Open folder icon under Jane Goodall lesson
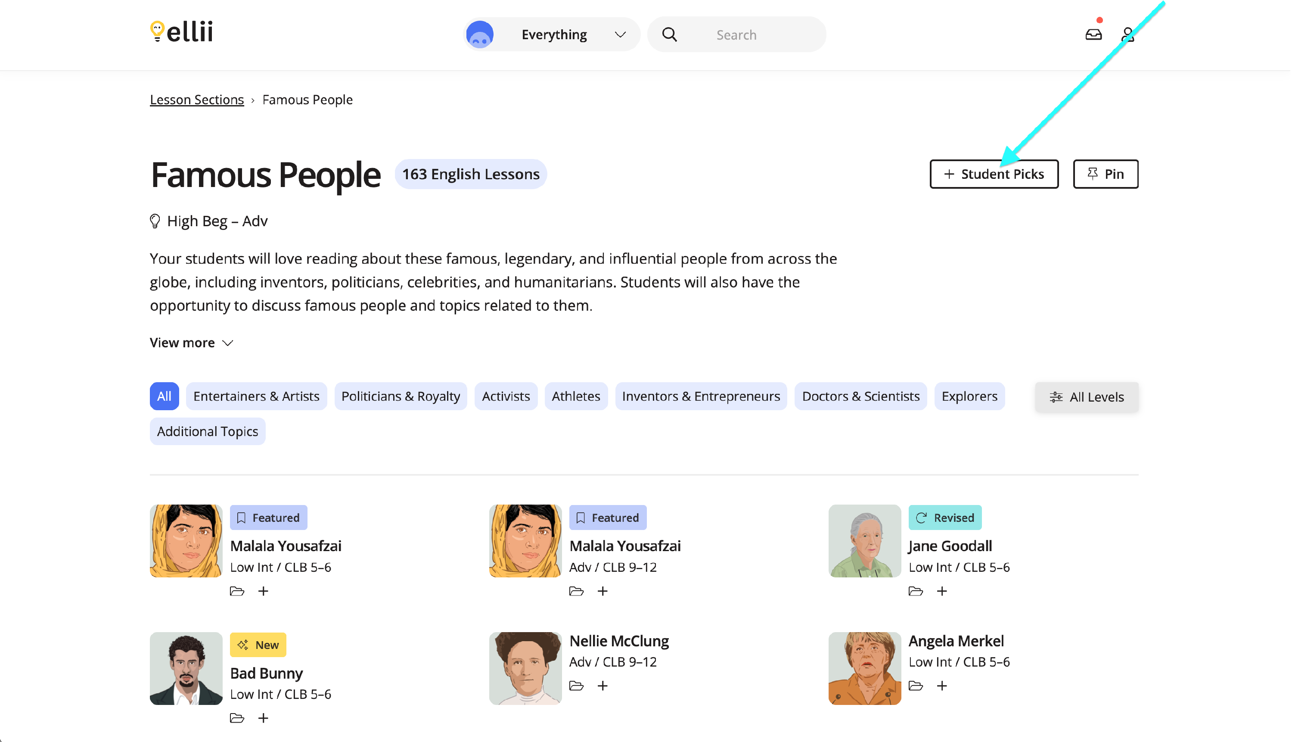 (916, 591)
